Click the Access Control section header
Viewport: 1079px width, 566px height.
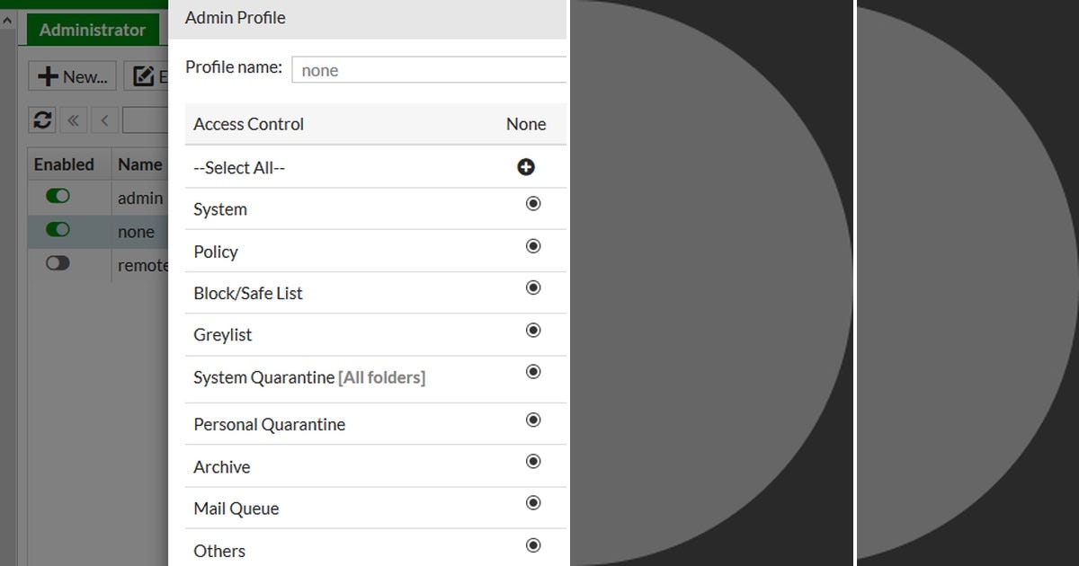click(x=248, y=124)
